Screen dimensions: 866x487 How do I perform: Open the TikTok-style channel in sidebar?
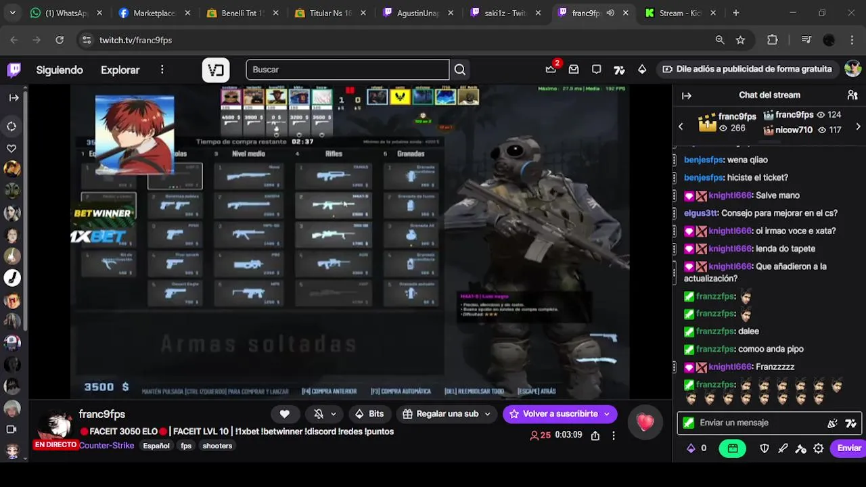point(12,277)
